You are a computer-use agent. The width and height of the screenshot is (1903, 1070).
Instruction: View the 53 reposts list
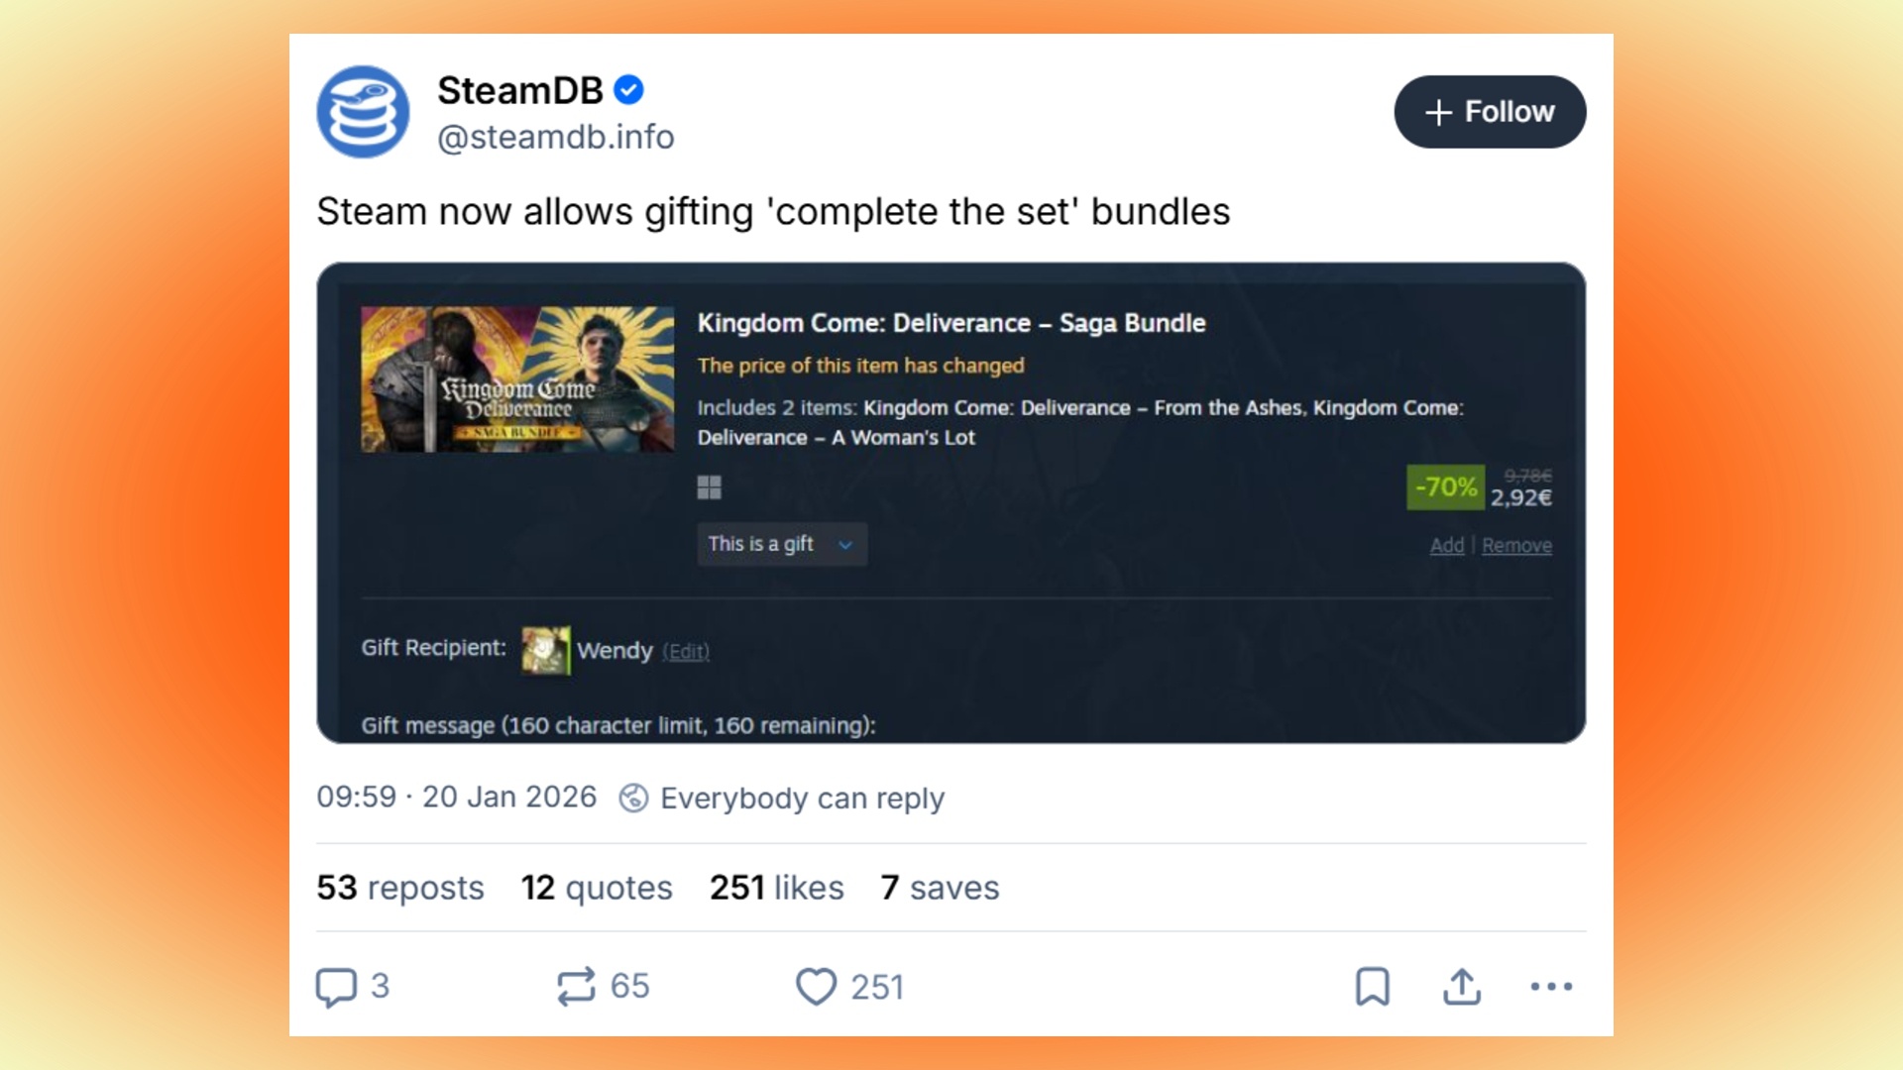click(400, 888)
